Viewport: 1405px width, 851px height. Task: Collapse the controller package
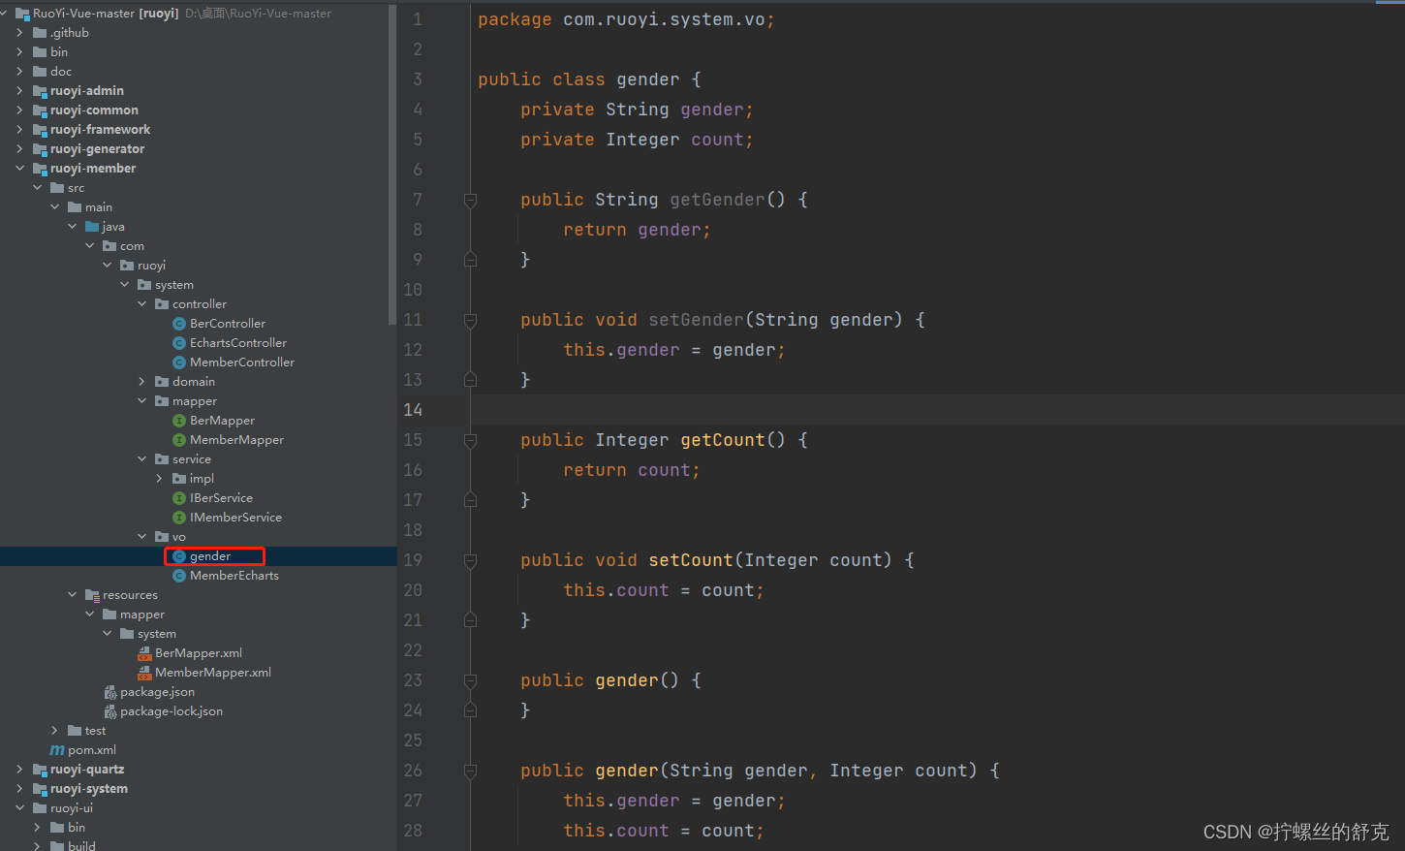(x=141, y=304)
